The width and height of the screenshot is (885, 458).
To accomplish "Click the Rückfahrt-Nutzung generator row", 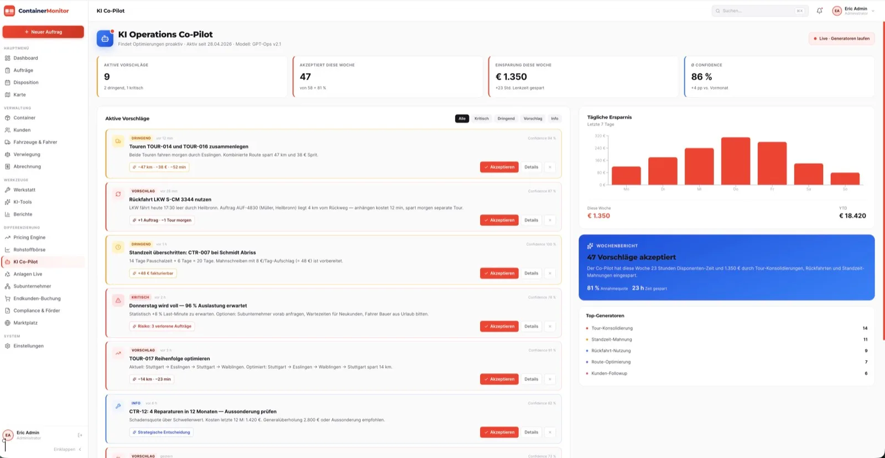I will pos(727,351).
